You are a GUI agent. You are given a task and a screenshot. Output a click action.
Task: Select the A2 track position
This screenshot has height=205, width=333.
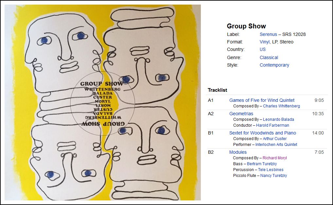click(x=210, y=114)
